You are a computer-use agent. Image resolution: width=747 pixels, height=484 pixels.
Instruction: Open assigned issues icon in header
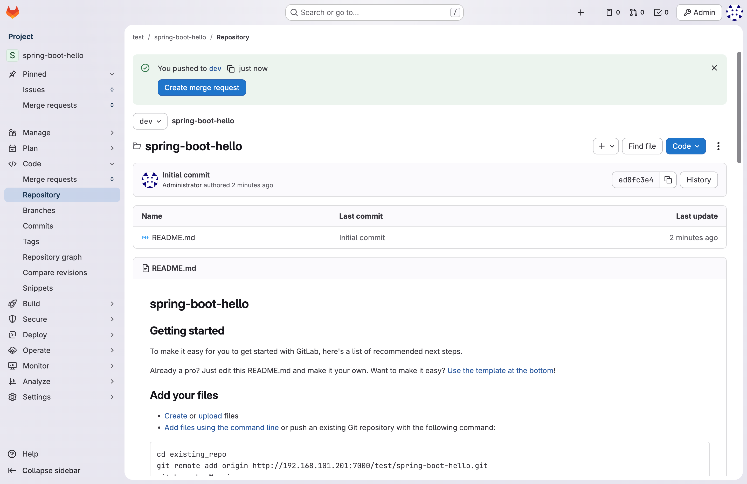613,12
